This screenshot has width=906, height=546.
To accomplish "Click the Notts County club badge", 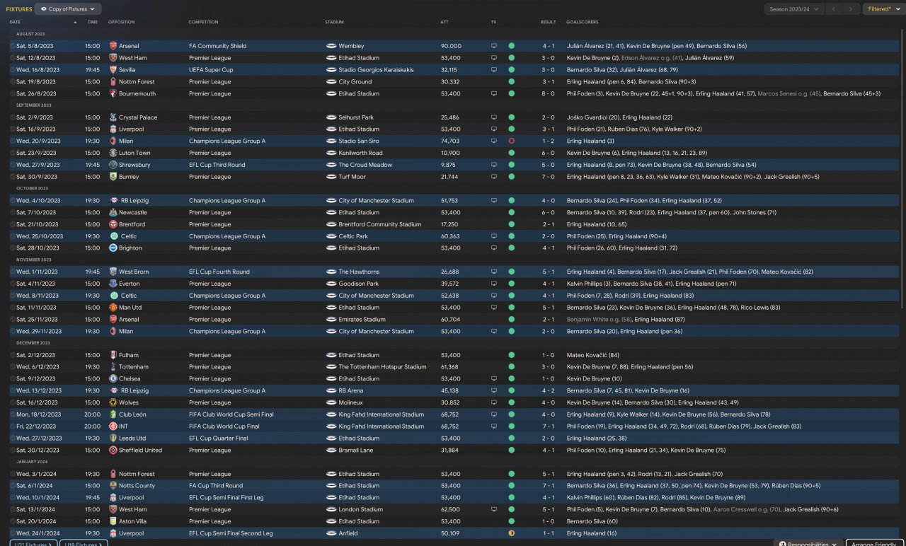I will (x=113, y=486).
